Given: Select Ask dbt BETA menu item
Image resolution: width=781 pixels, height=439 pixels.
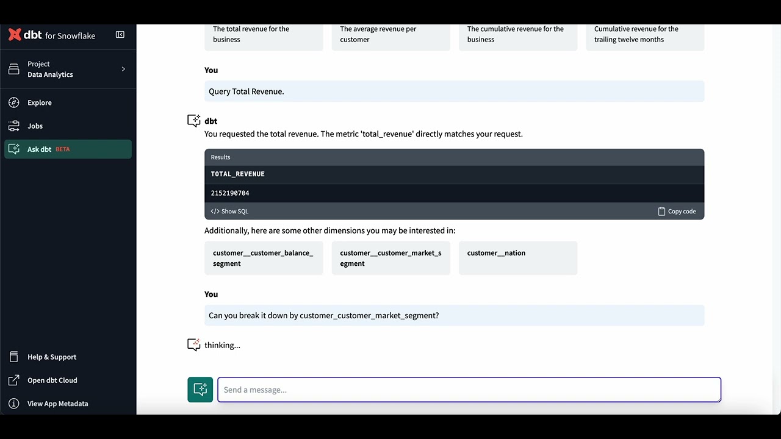Looking at the screenshot, I should click(x=68, y=149).
